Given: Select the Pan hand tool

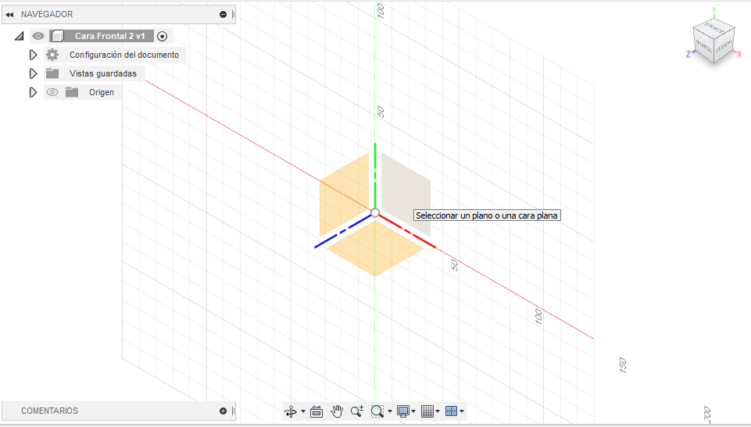Looking at the screenshot, I should coord(337,411).
